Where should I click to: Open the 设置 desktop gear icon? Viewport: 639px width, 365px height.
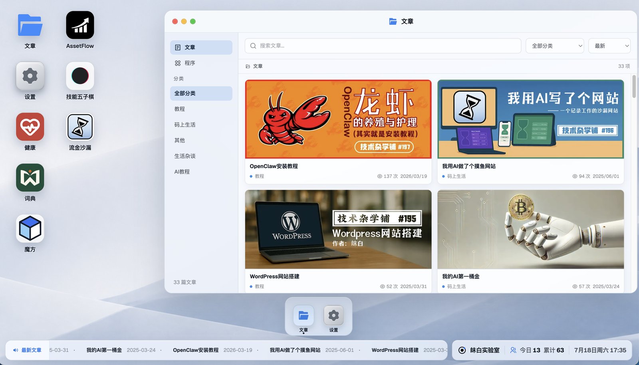coord(30,76)
